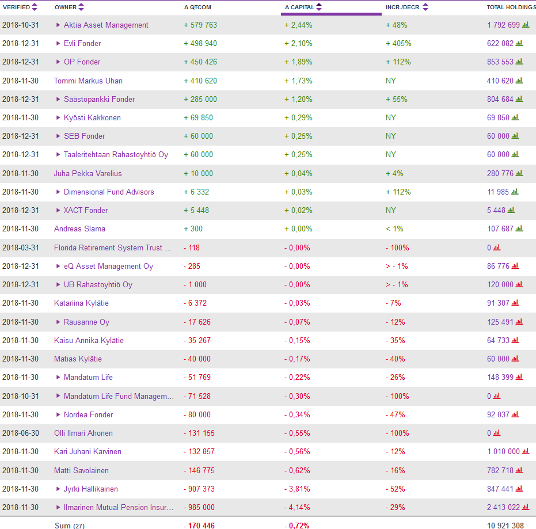
Task: Open chart icon for Juha Pekka Varelius
Action: pyautogui.click(x=519, y=173)
